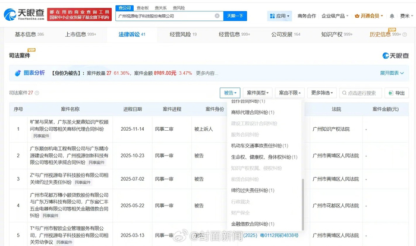Click the 点击进行搜索 case search field
Viewport: 416px width, 246px height.
coord(364,93)
